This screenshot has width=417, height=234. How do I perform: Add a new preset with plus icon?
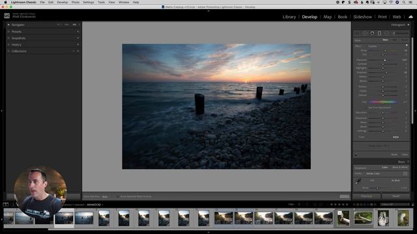click(78, 32)
